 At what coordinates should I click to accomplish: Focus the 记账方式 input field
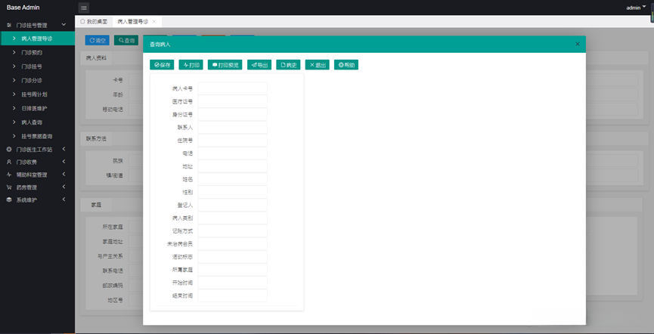(x=232, y=231)
